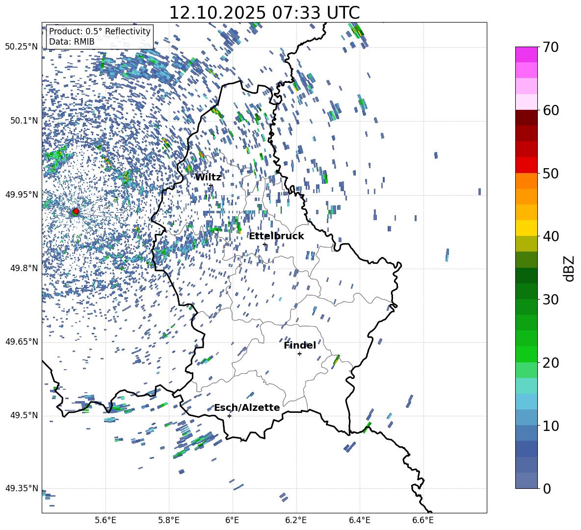
Task: Click the "Data: RMIB" source text
Action: (x=72, y=42)
